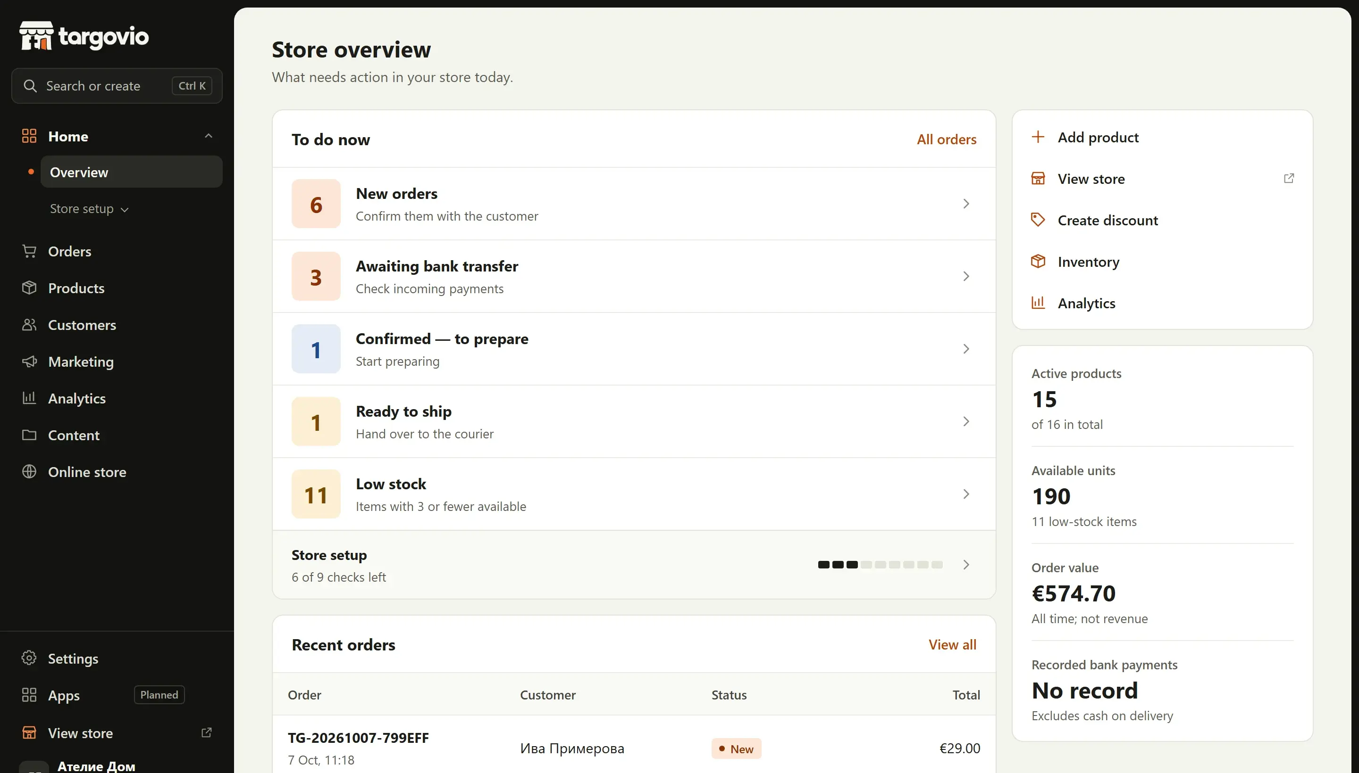The width and height of the screenshot is (1359, 773).
Task: Click the Products box icon in the sidebar
Action: (29, 288)
